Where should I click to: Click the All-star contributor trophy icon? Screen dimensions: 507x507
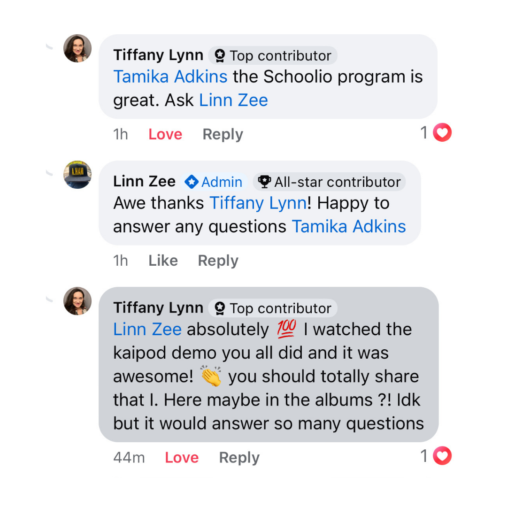click(x=265, y=182)
